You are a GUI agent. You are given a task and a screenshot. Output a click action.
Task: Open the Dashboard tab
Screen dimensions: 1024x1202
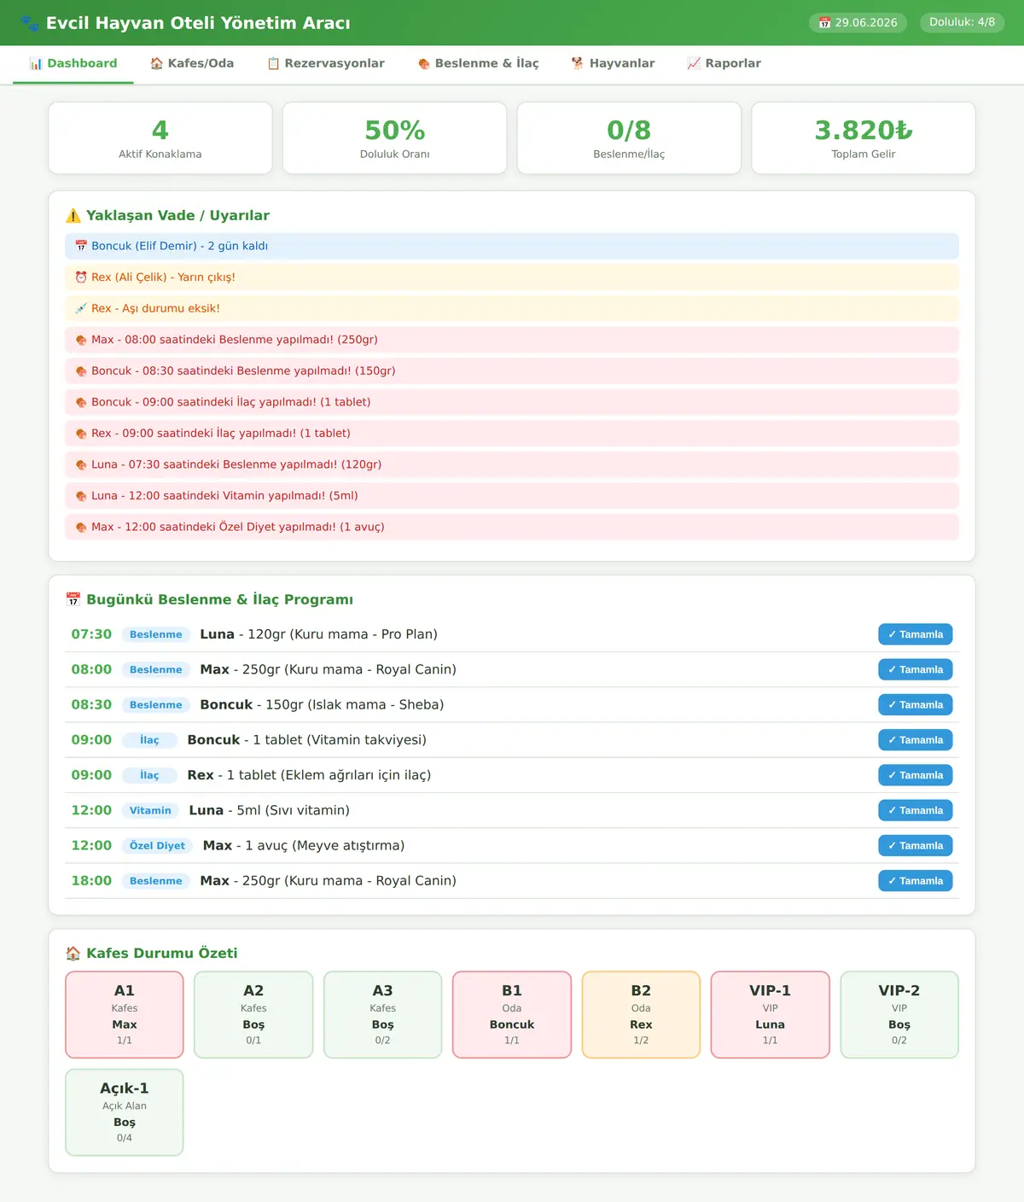point(73,64)
